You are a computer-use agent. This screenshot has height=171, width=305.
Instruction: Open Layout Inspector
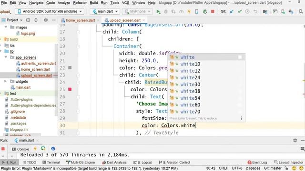click(x=288, y=162)
